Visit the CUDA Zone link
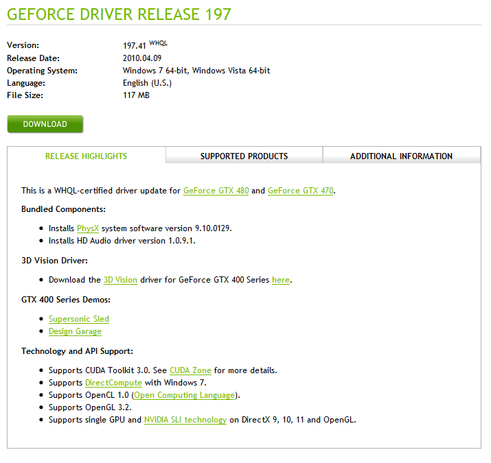Image resolution: width=491 pixels, height=463 pixels. pyautogui.click(x=190, y=370)
